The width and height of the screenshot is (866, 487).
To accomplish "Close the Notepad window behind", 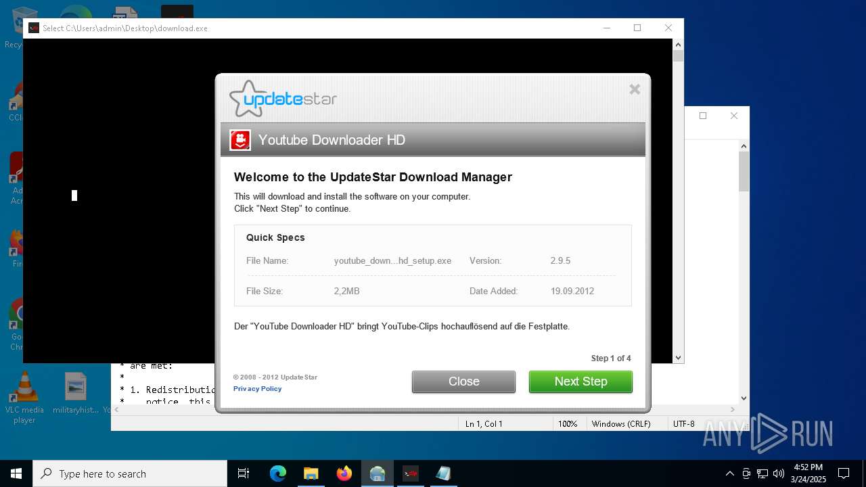I will (734, 116).
